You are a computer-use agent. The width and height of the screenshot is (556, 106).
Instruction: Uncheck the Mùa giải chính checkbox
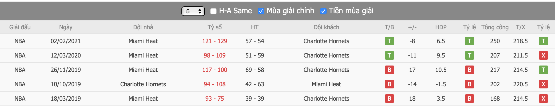(x=261, y=11)
